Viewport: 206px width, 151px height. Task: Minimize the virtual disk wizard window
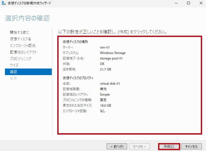click(176, 3)
